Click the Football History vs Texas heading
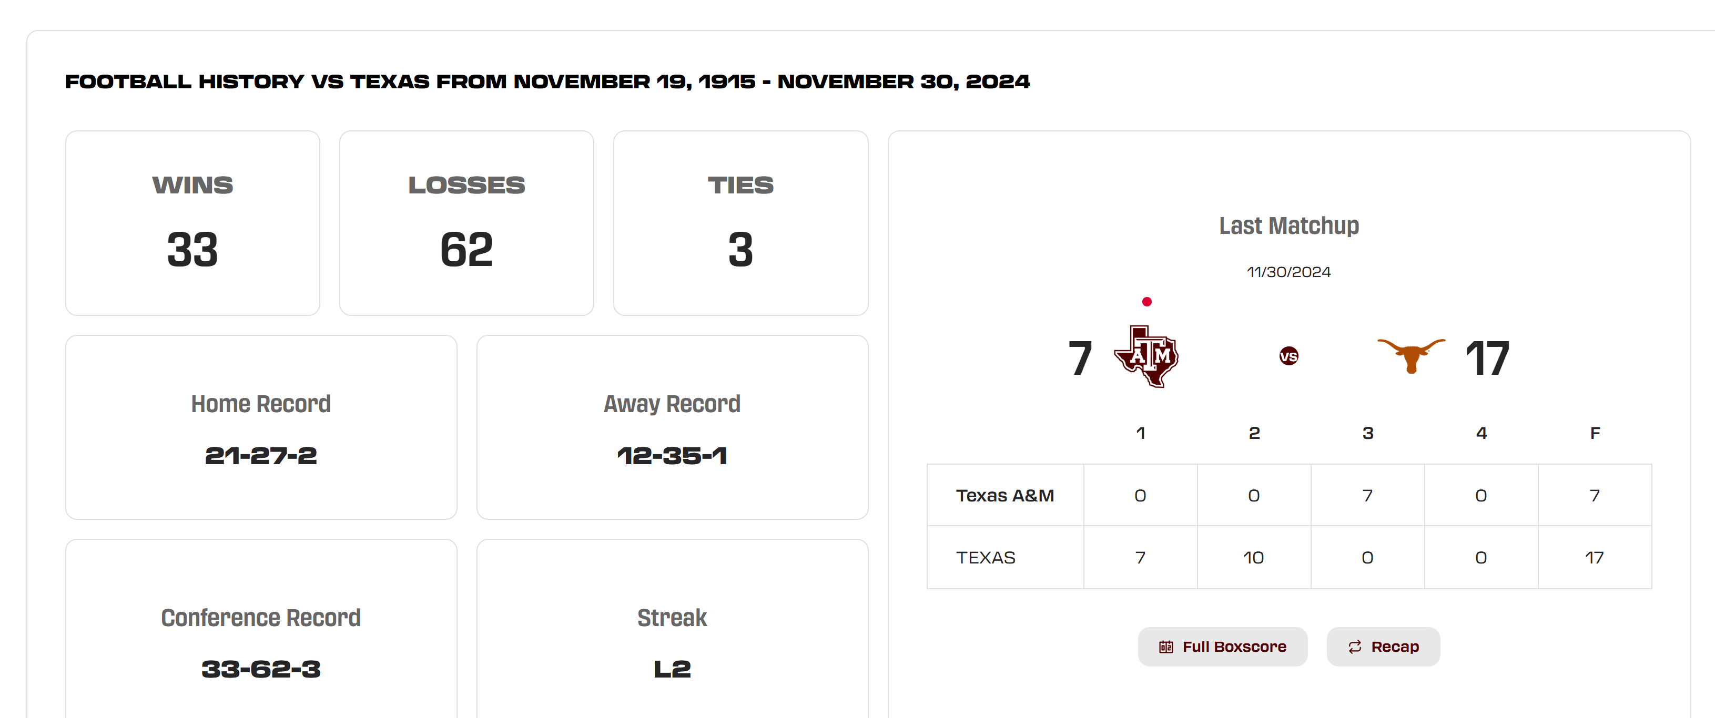This screenshot has width=1715, height=718. [x=546, y=82]
